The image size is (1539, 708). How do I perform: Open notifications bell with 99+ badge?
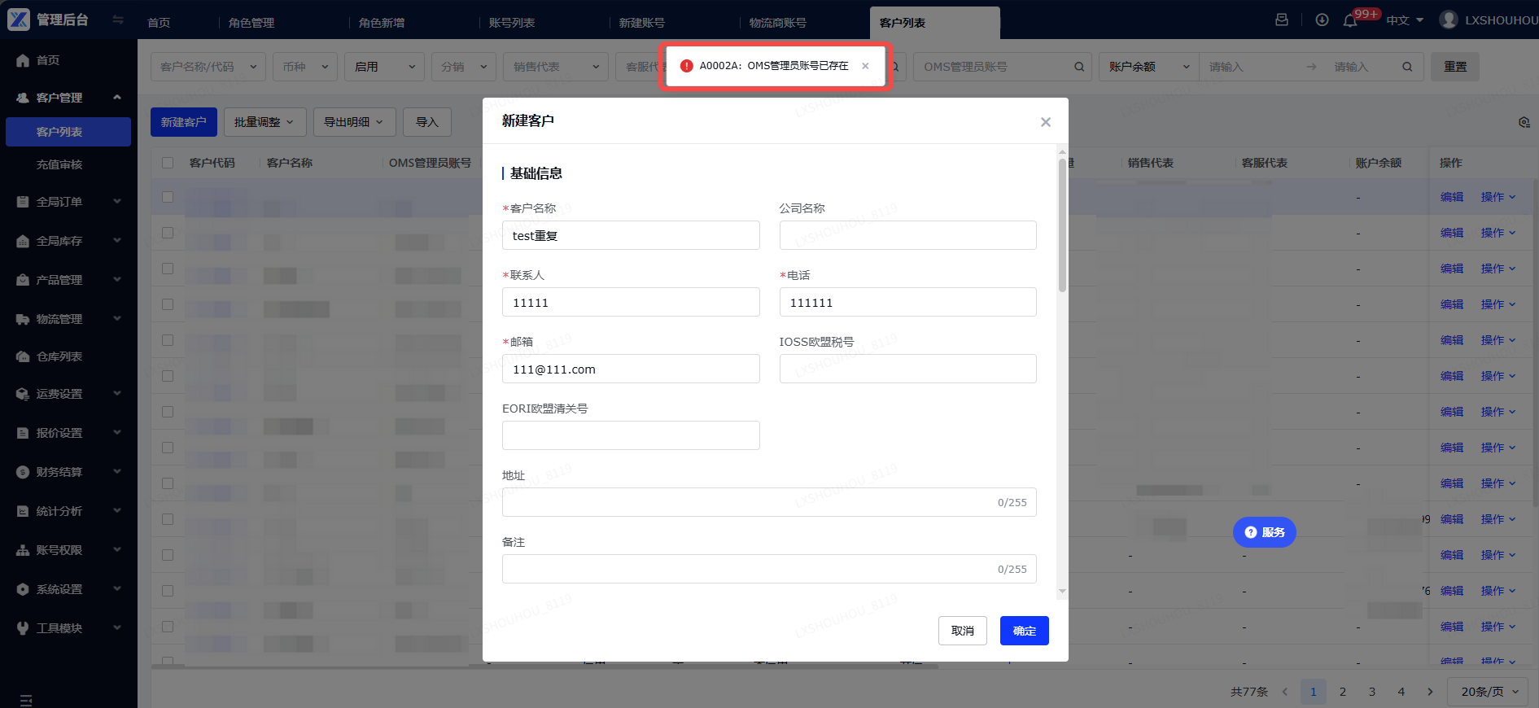(x=1350, y=20)
